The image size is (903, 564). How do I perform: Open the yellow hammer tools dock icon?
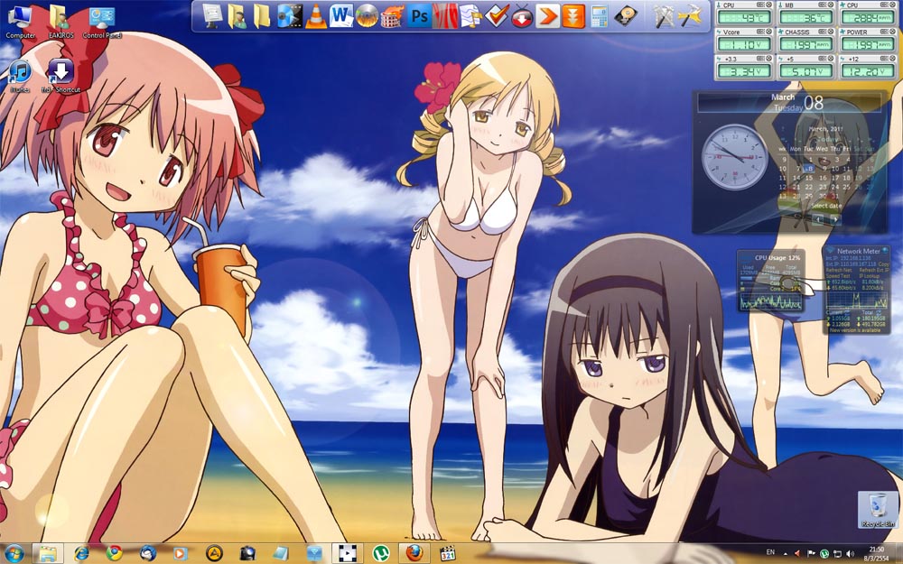pos(689,16)
